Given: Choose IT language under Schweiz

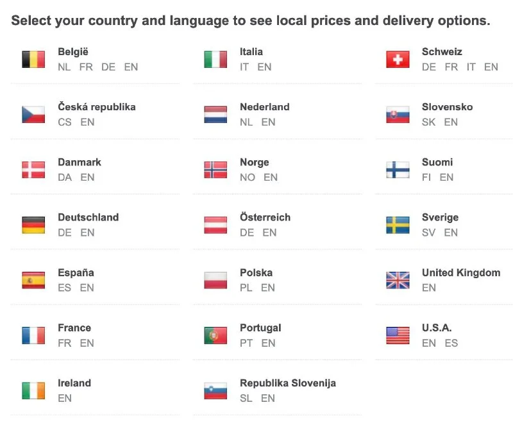Looking at the screenshot, I should click(471, 67).
